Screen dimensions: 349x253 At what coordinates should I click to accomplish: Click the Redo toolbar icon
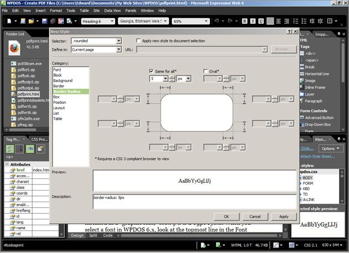point(230,21)
